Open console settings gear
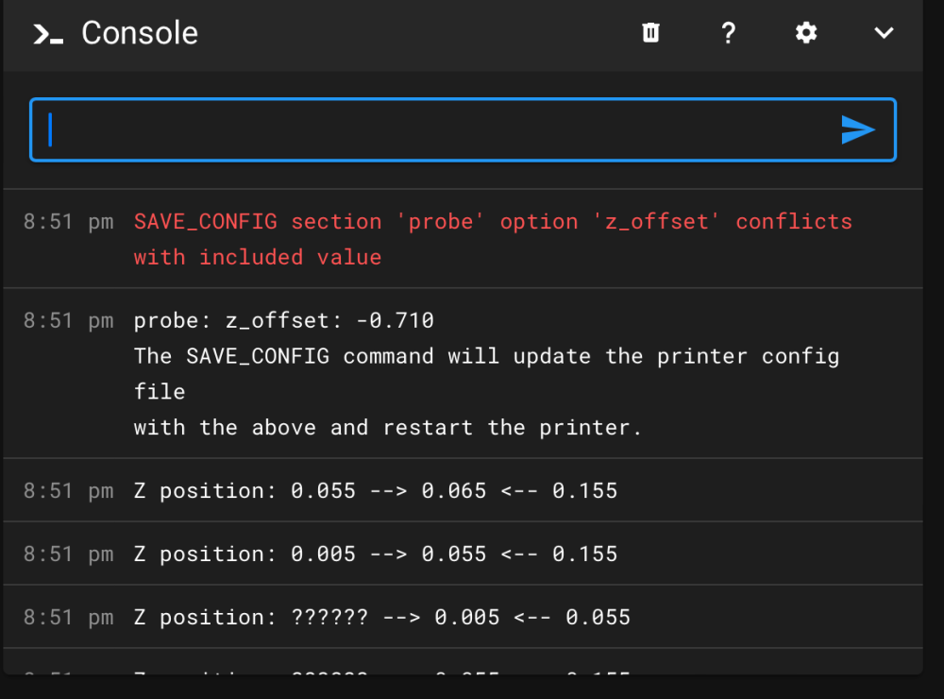This screenshot has height=699, width=944. pyautogui.click(x=805, y=33)
